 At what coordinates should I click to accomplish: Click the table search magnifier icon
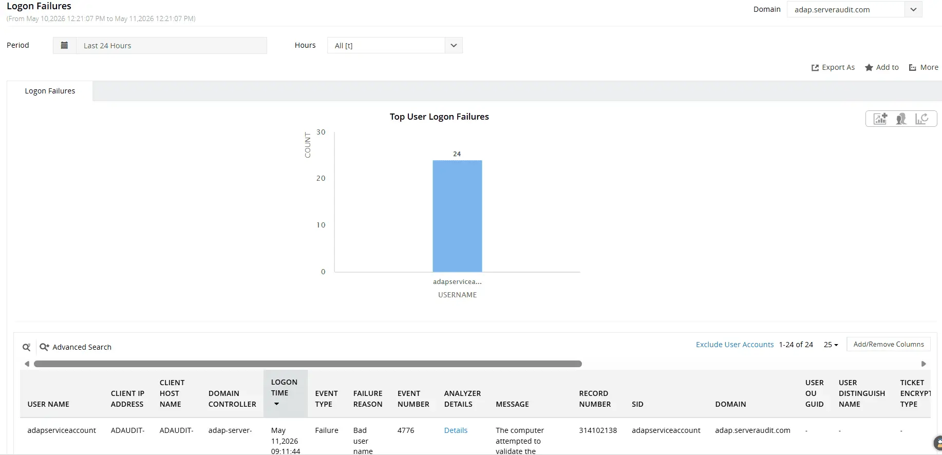click(x=27, y=347)
